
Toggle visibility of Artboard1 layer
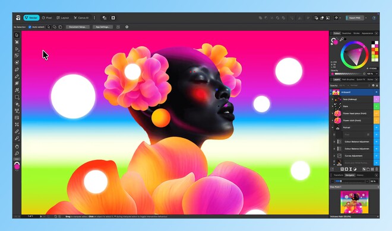(376, 92)
